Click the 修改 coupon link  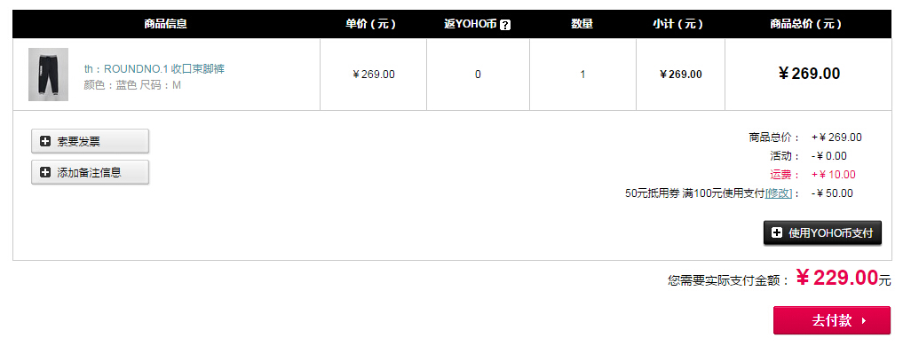tap(779, 193)
